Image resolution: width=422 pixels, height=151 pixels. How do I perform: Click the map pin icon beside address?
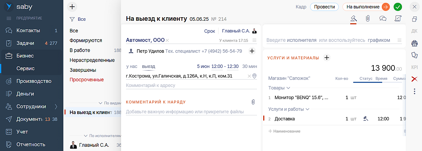[254, 76]
